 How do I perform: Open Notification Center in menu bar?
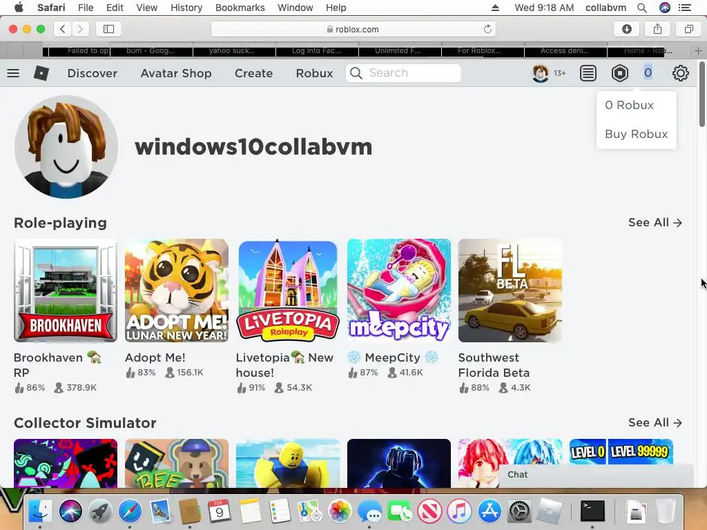[x=685, y=8]
